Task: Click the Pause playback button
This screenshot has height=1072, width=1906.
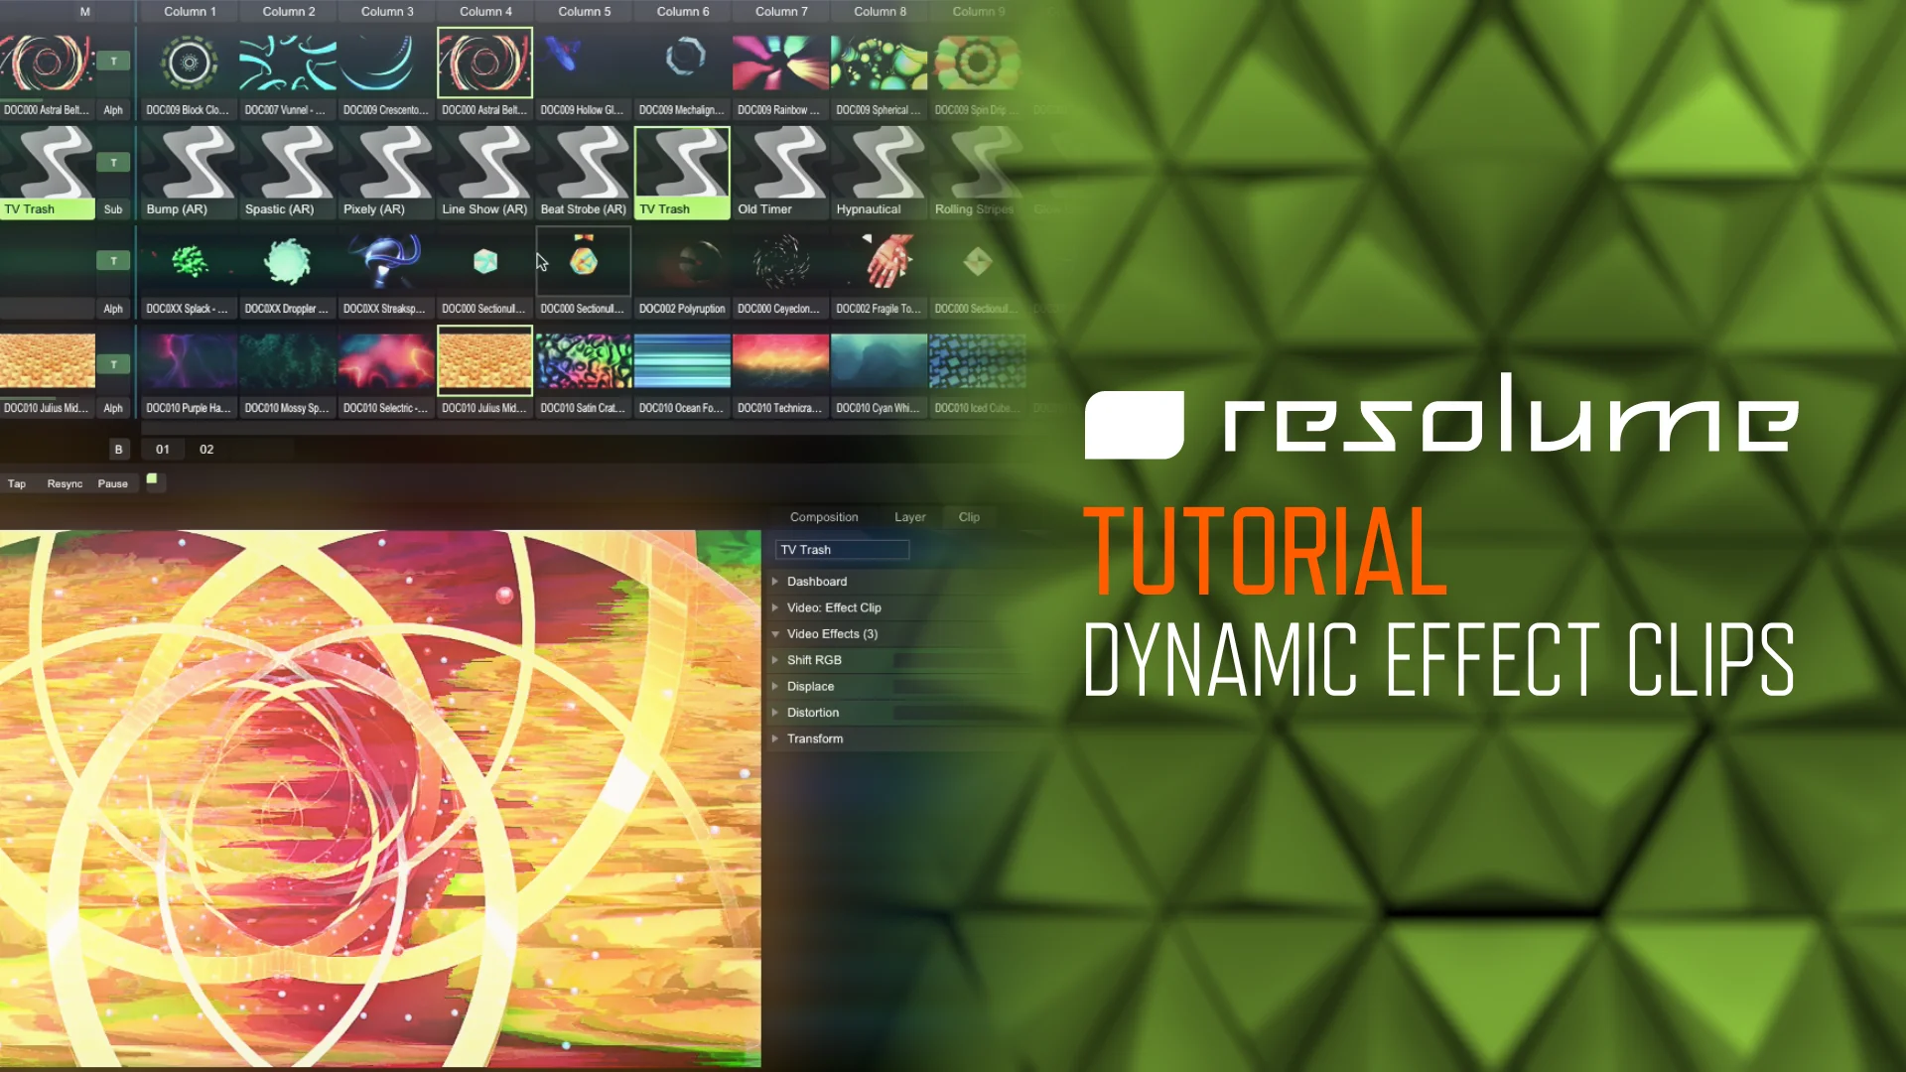Action: click(x=111, y=483)
